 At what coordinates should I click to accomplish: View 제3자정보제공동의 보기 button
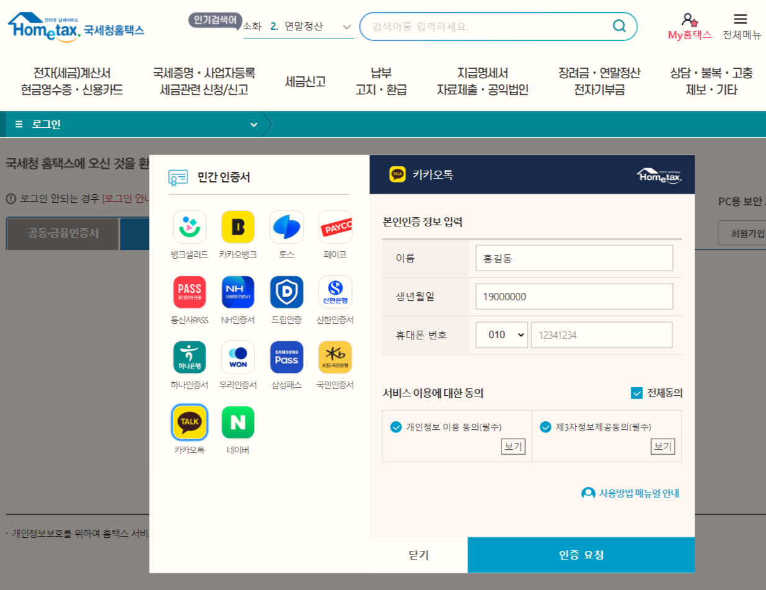pyautogui.click(x=663, y=446)
